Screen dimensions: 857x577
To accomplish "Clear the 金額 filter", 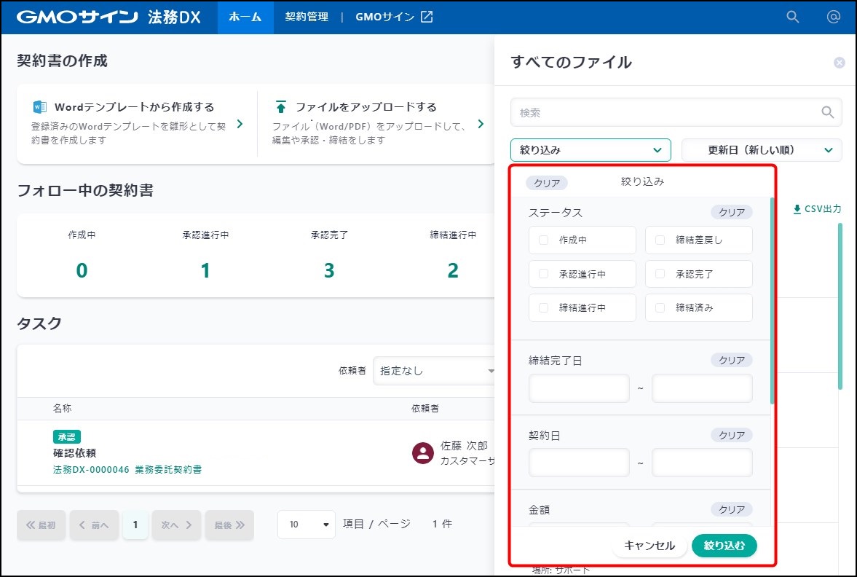I will pyautogui.click(x=731, y=510).
